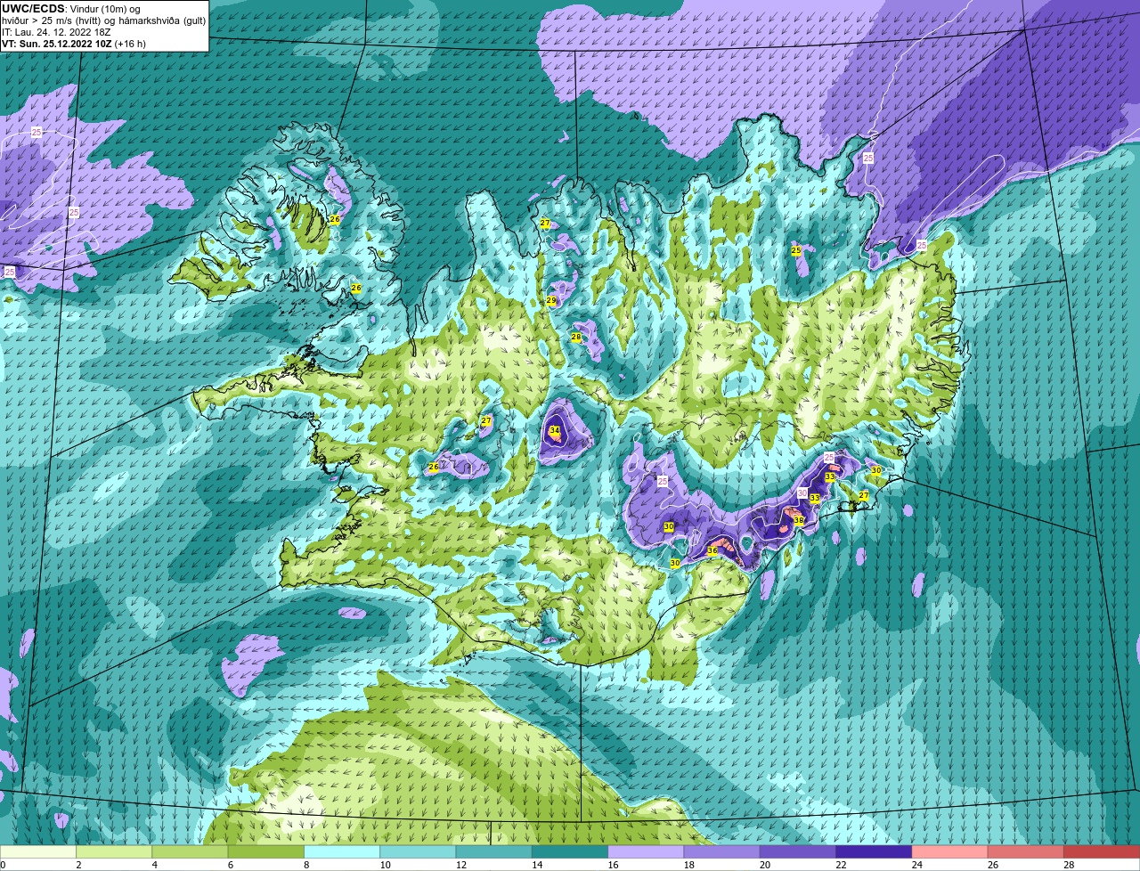Click the legend scale label '22'
This screenshot has width=1140, height=871.
tap(840, 865)
